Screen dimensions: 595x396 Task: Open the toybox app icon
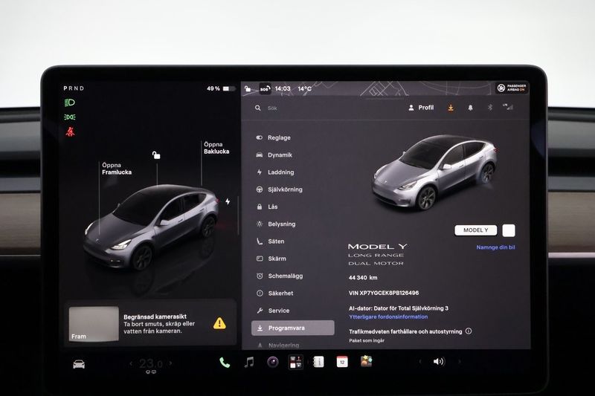tap(366, 361)
